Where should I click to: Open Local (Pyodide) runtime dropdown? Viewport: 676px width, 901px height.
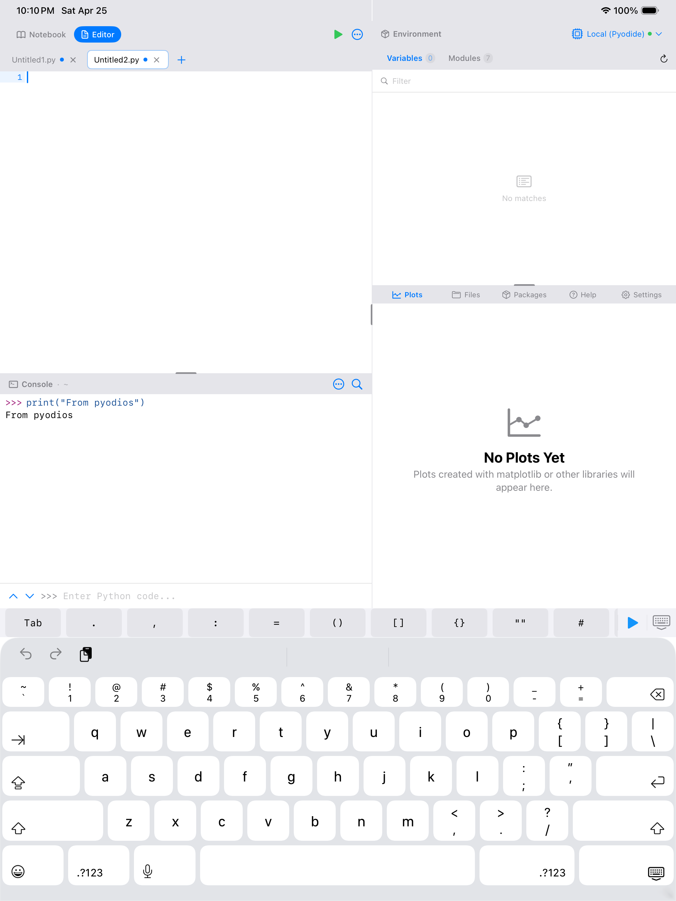click(616, 34)
